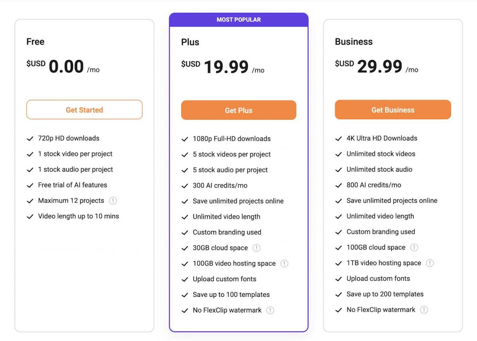The width and height of the screenshot is (477, 341).
Task: Click the Free plan title
Action: tap(35, 42)
